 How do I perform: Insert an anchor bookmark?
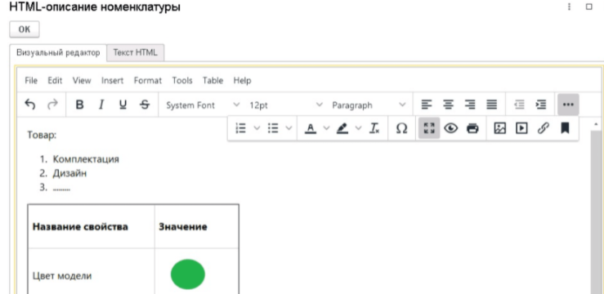point(565,128)
